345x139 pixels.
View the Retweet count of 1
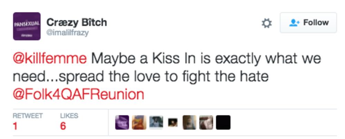(15, 126)
